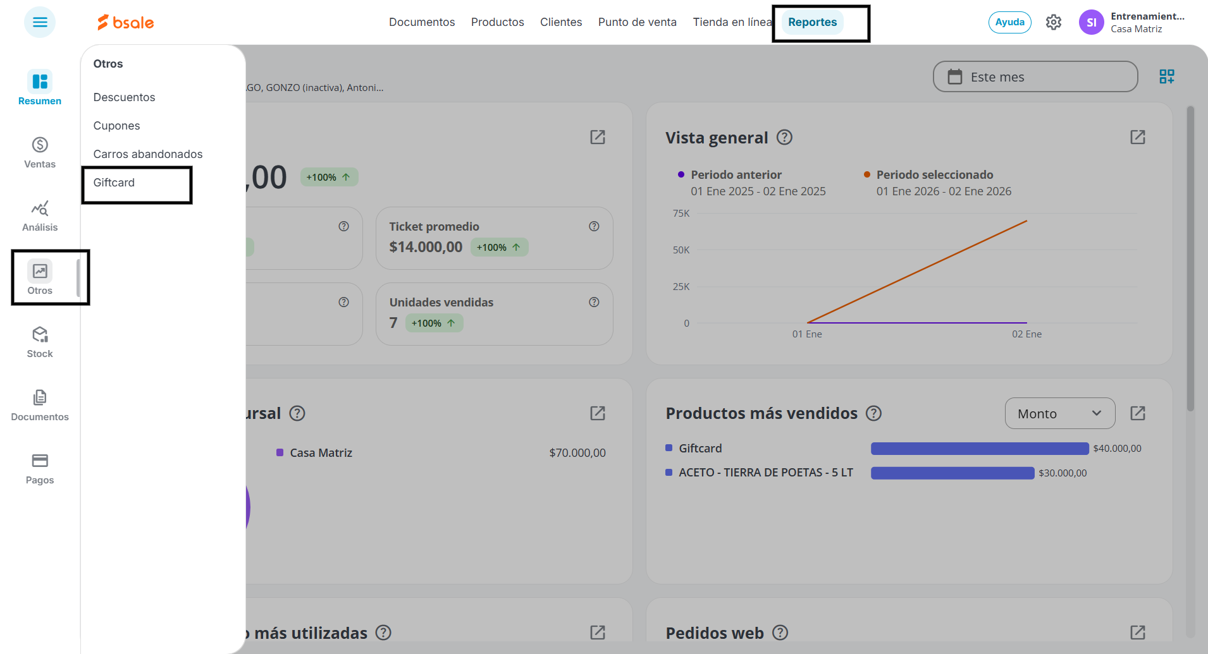
Task: Open the Cupones report
Action: 117,126
